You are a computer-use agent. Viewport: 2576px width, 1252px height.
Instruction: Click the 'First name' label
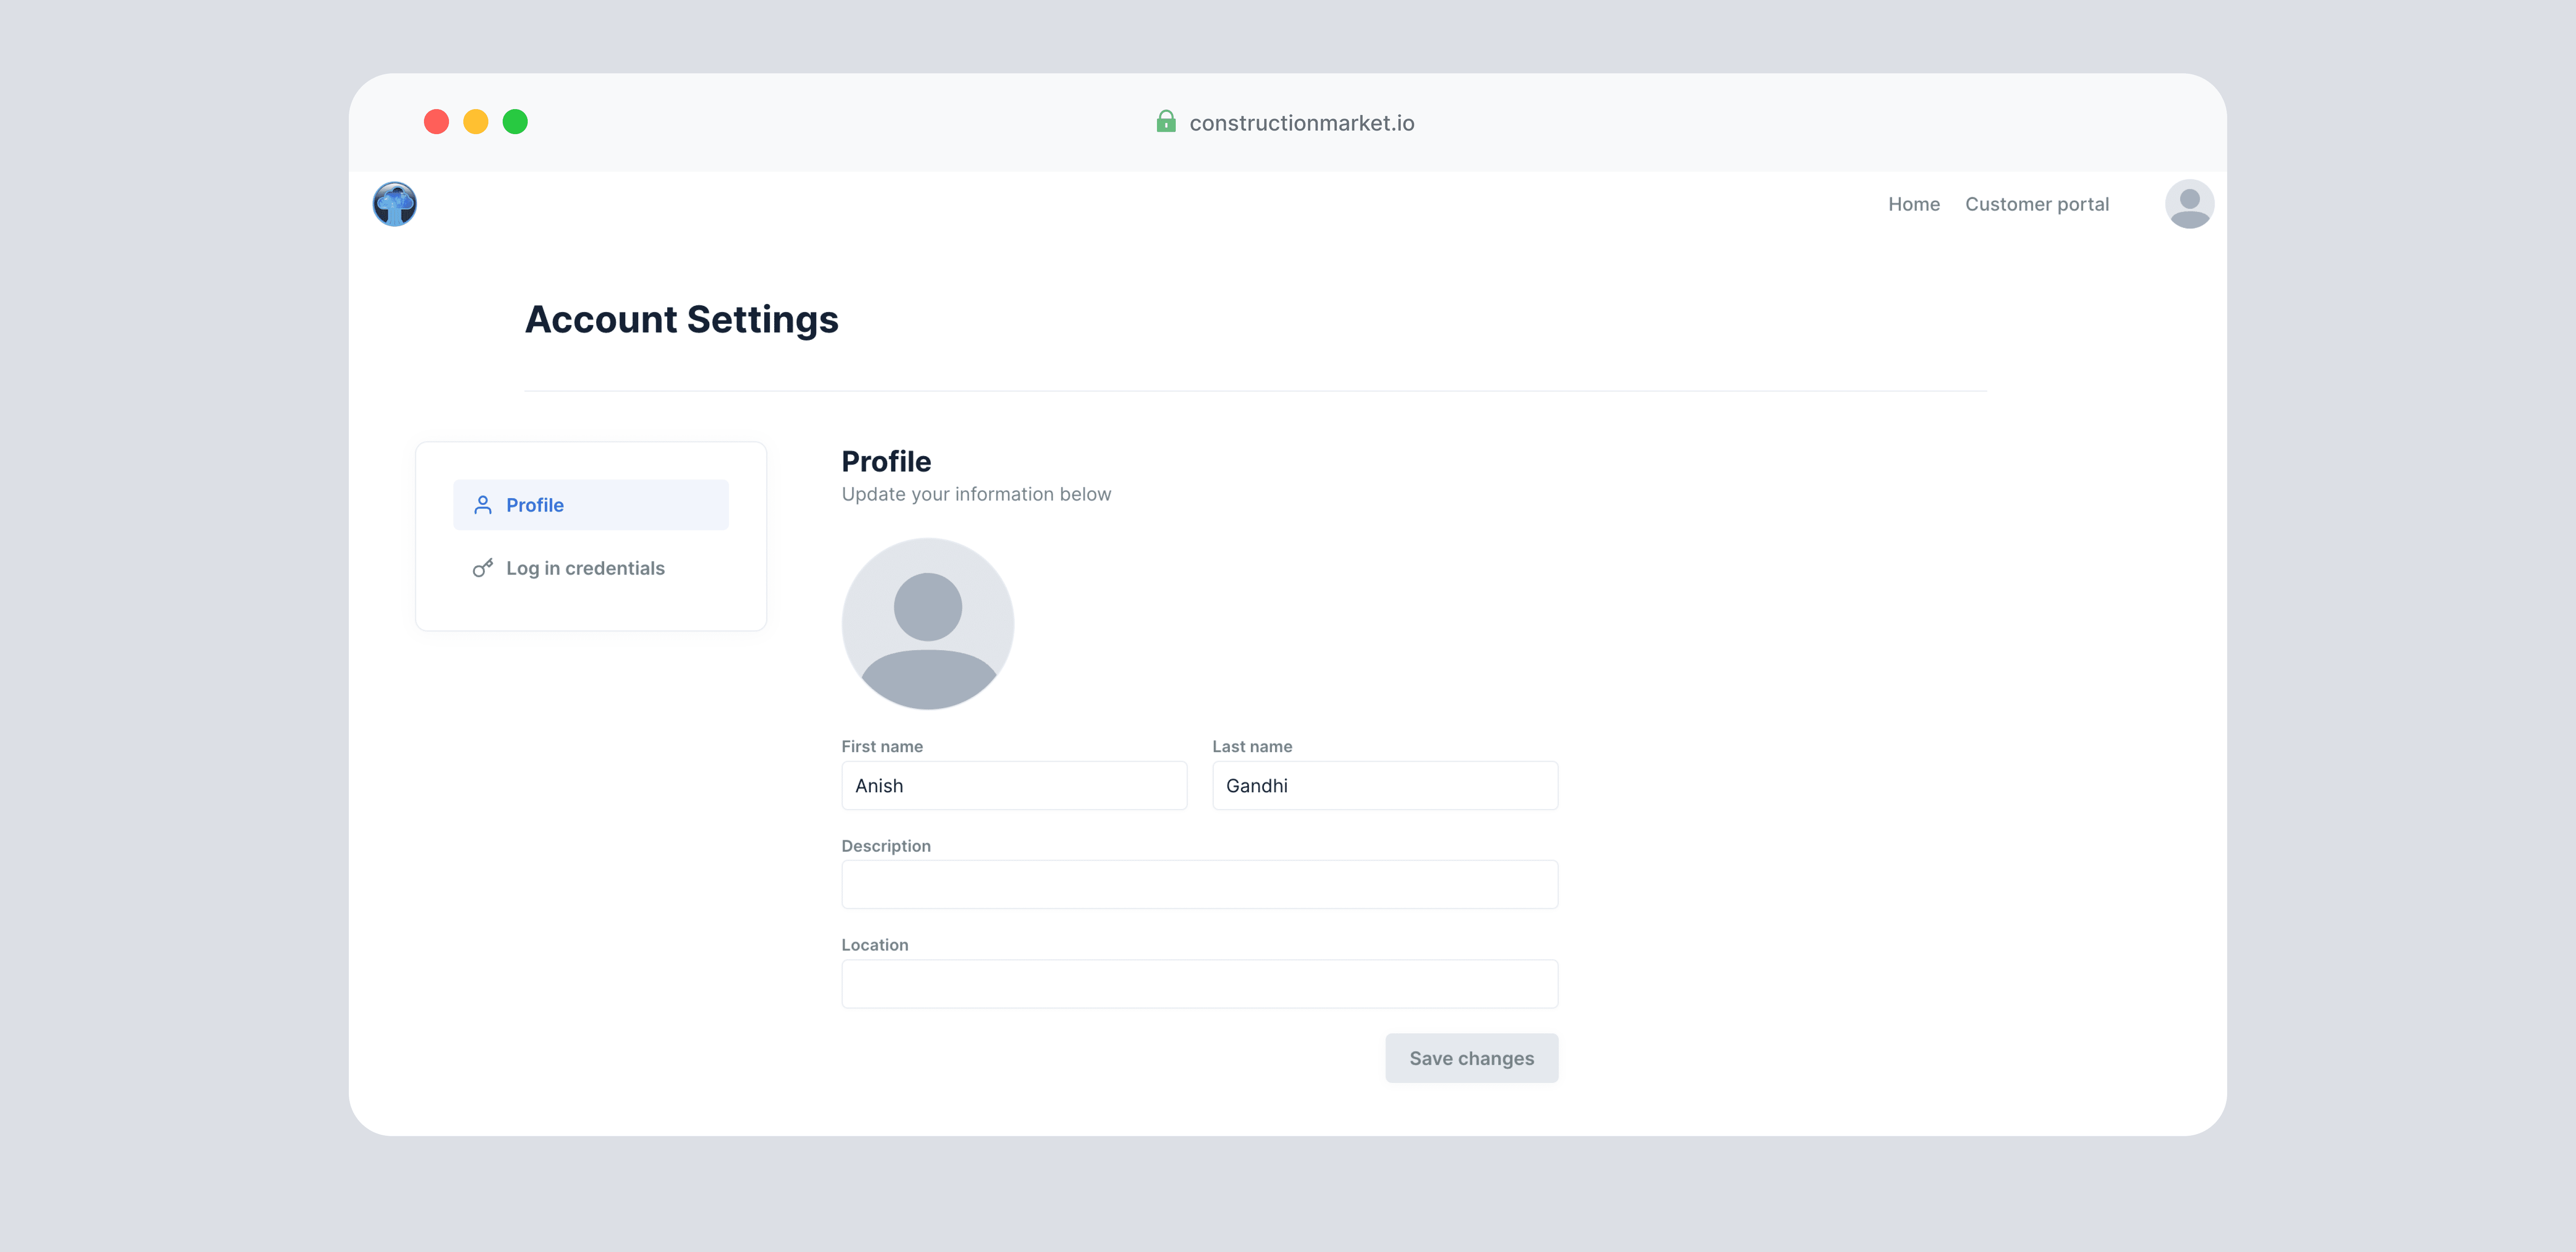882,747
